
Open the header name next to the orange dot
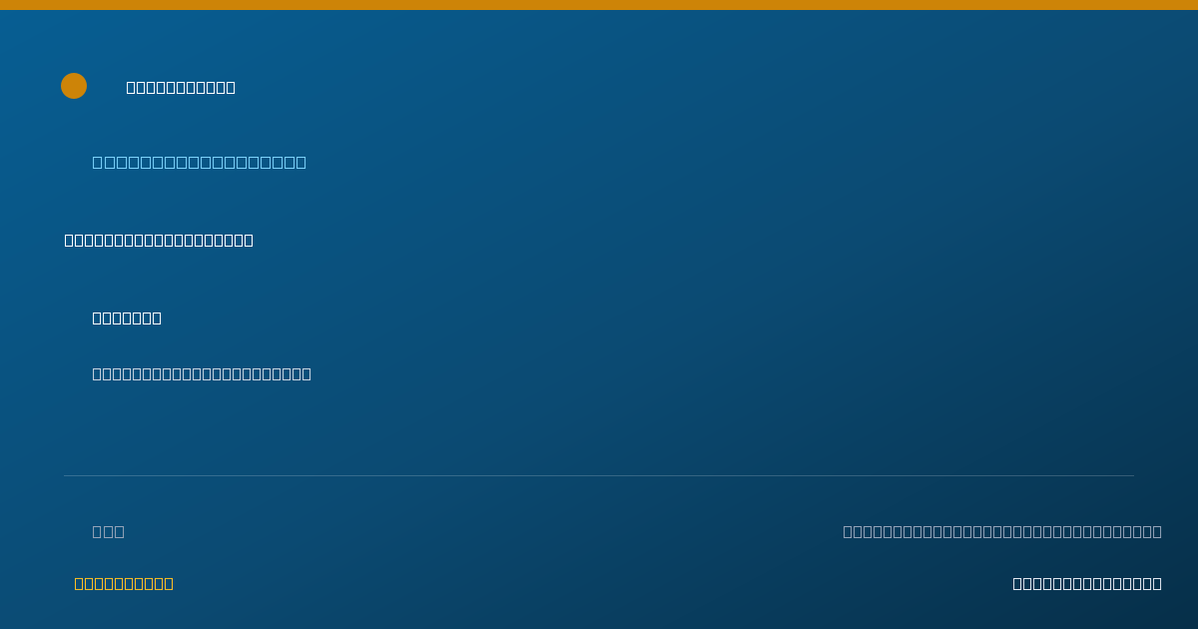(181, 87)
